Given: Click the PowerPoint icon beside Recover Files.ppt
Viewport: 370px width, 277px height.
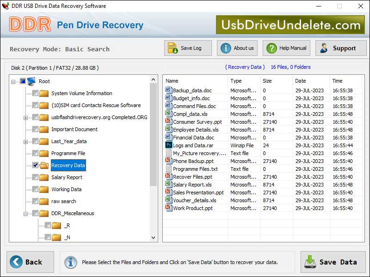Looking at the screenshot, I should coord(168,176).
